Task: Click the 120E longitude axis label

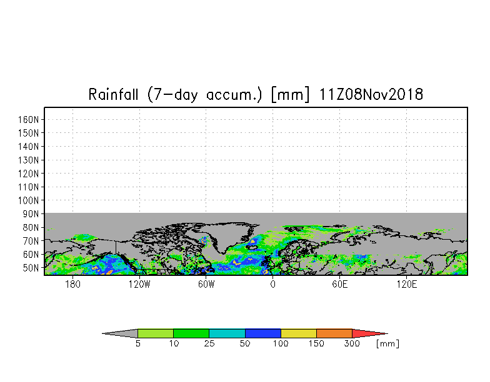Action: (x=406, y=285)
